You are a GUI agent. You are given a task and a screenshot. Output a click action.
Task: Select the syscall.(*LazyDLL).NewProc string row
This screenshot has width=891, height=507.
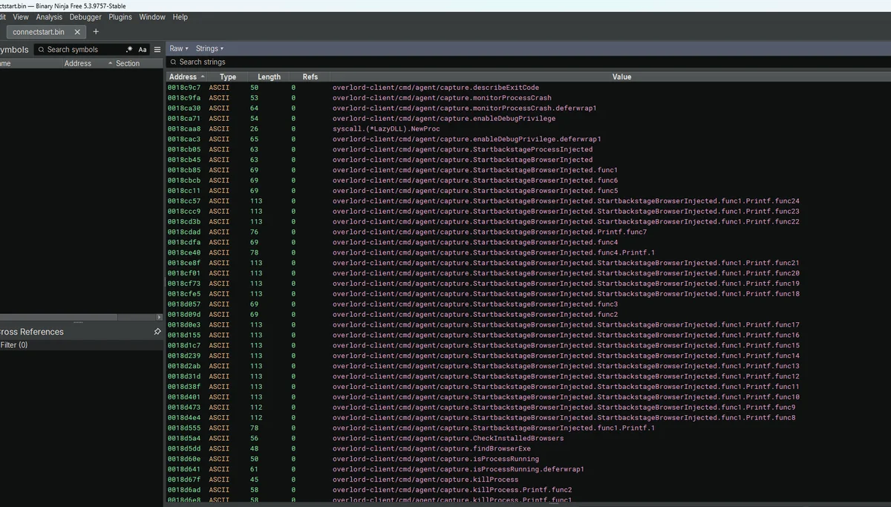528,129
